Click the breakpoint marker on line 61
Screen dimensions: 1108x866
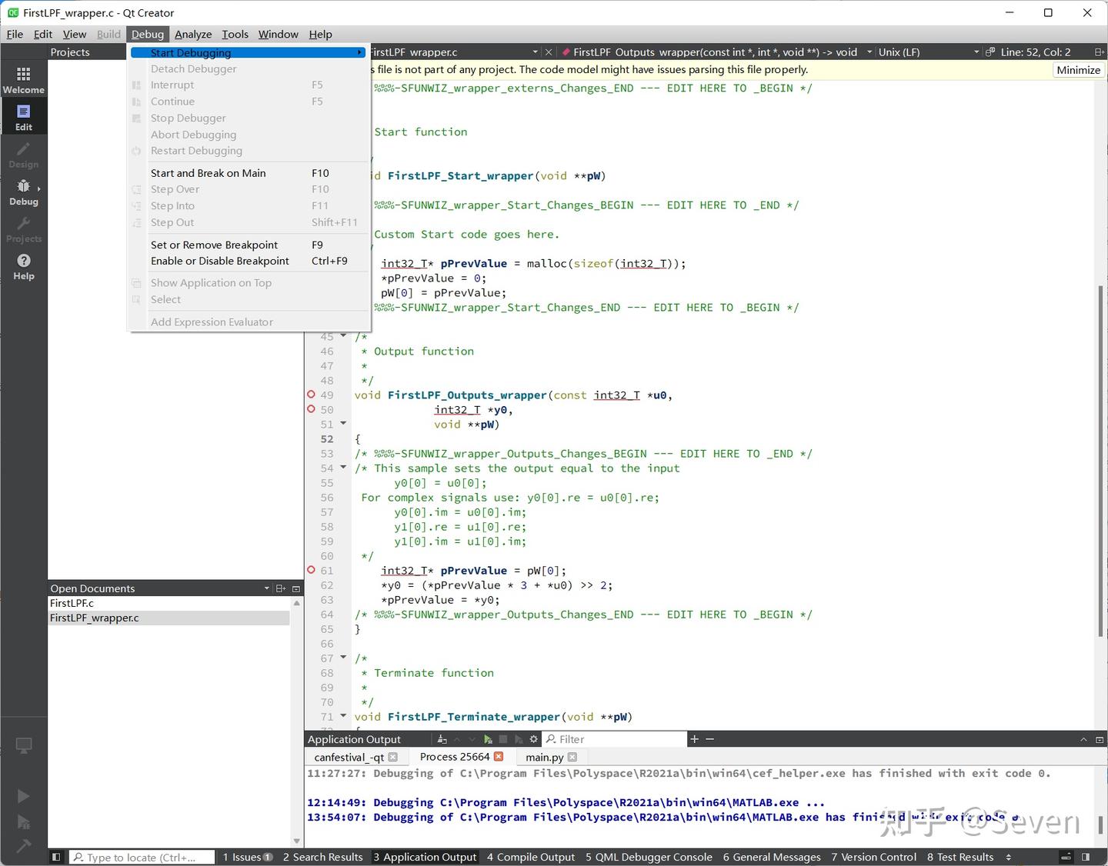pyautogui.click(x=312, y=570)
